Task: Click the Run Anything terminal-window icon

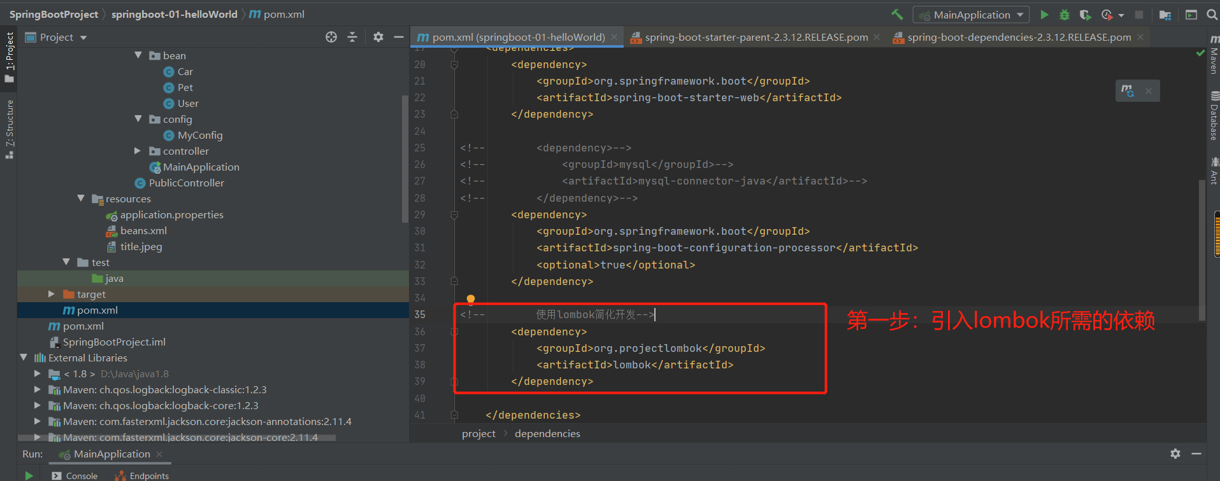Action: click(x=1191, y=15)
